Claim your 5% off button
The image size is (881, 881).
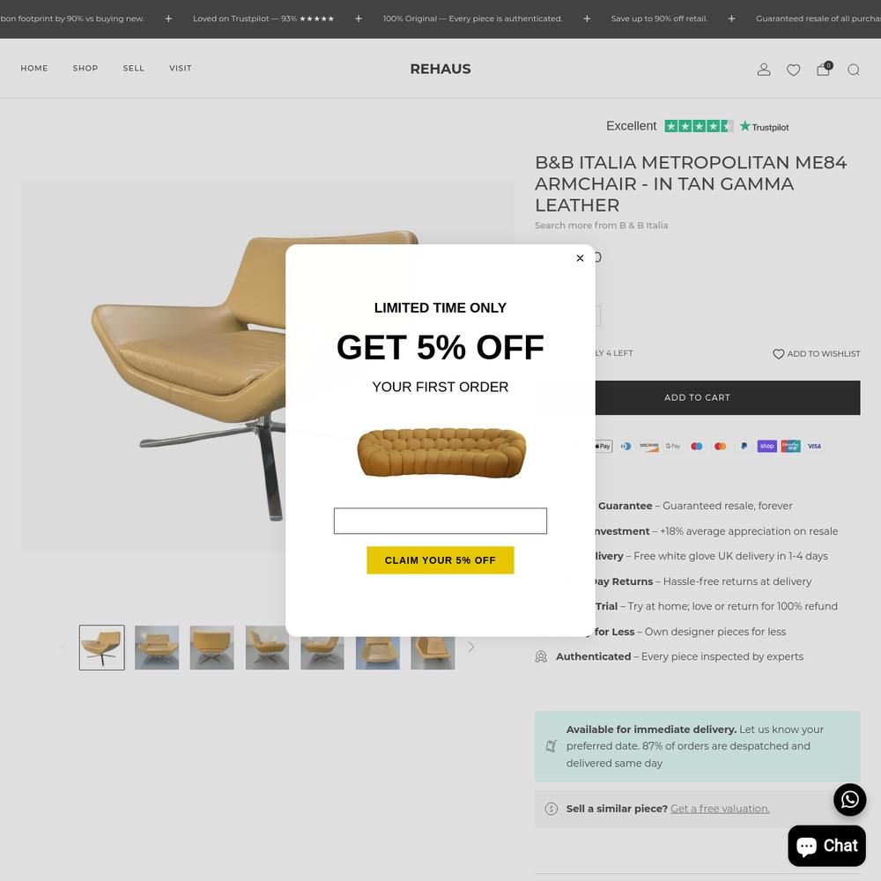tap(440, 560)
